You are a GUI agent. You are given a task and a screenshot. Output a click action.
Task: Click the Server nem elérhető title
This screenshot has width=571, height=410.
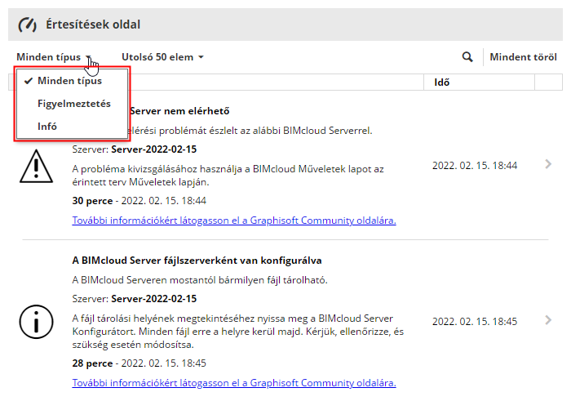coord(179,111)
